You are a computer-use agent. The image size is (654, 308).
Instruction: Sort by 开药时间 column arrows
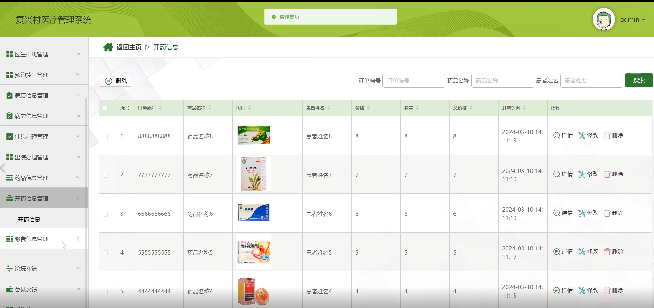[525, 108]
